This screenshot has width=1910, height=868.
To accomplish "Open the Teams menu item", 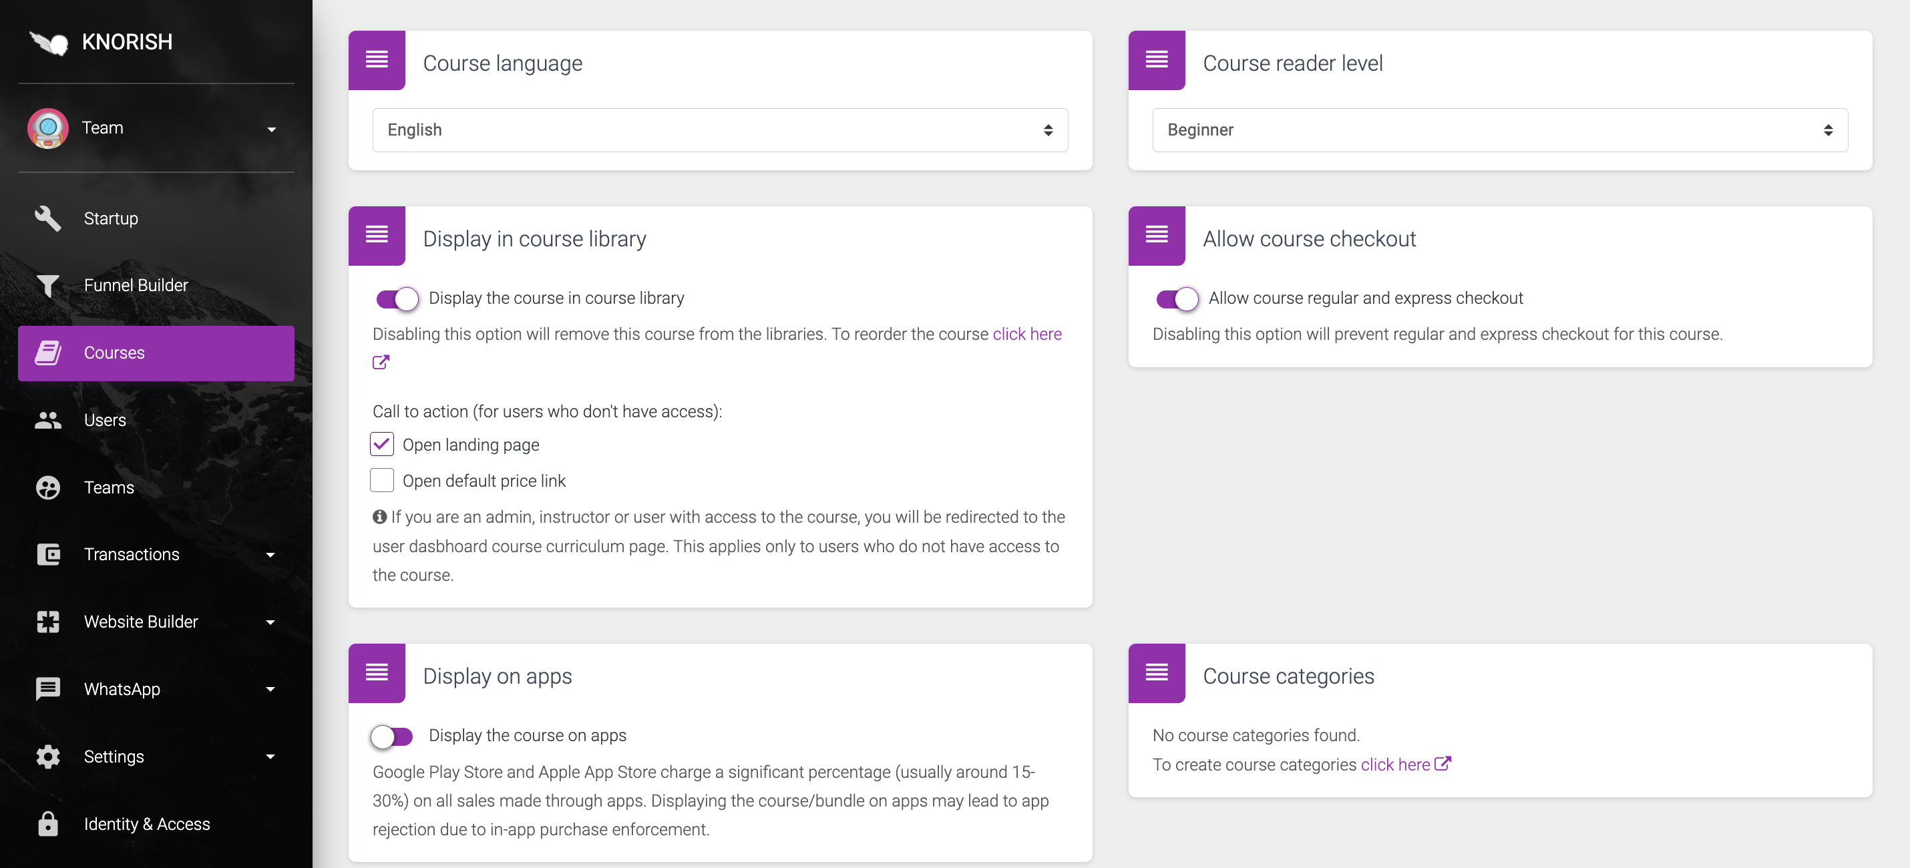I will (156, 487).
